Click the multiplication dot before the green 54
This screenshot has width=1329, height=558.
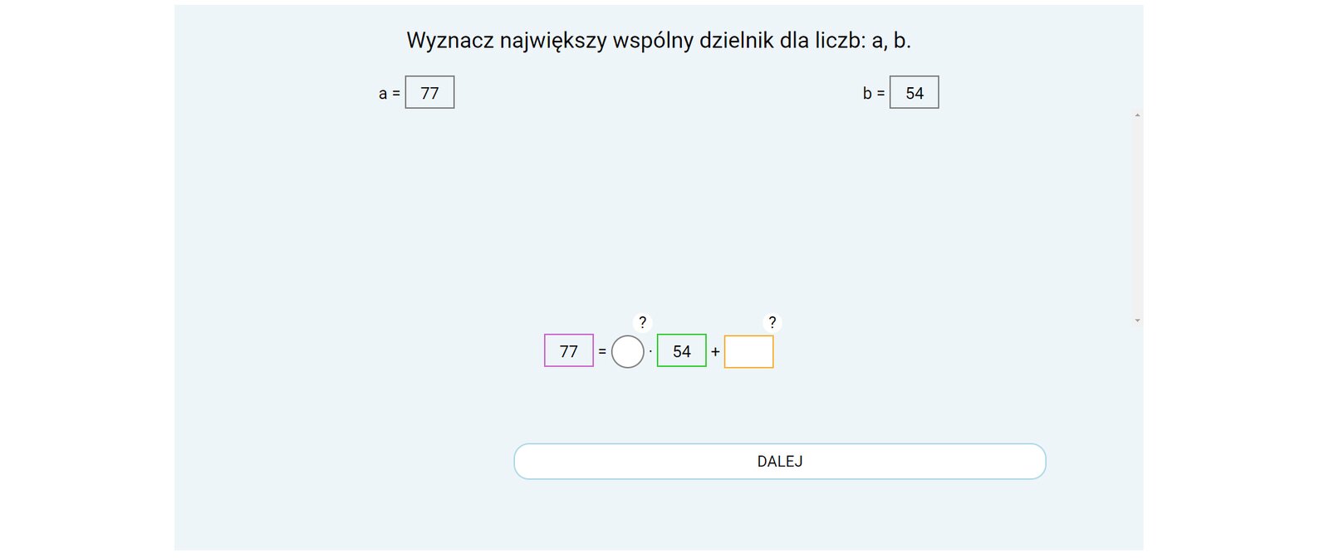click(650, 351)
